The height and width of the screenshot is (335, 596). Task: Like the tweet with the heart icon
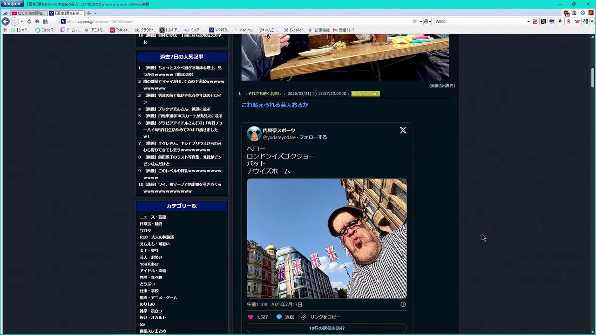[x=251, y=317]
